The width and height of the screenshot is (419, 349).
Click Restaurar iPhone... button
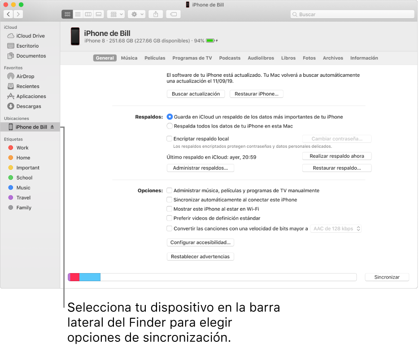pyautogui.click(x=257, y=94)
